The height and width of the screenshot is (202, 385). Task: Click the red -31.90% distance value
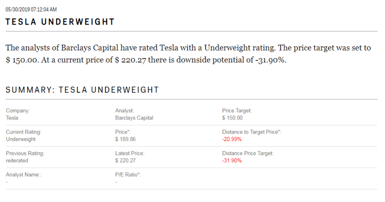(x=232, y=161)
